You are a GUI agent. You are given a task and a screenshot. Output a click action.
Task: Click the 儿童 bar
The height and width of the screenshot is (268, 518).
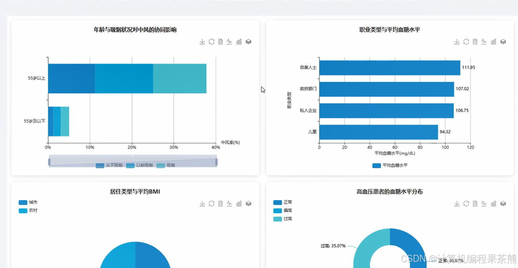point(378,132)
